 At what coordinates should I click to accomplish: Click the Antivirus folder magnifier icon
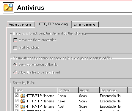click(x=8, y=8)
